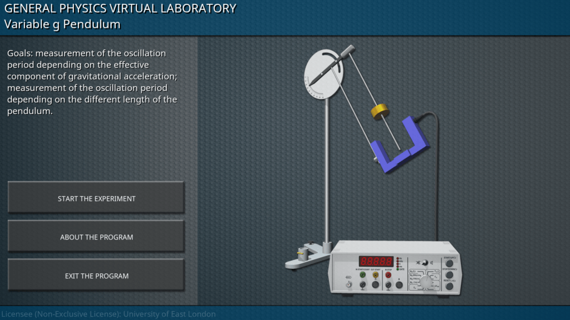Open ABOUT THE PROGRAM page
The height and width of the screenshot is (320, 570).
[96, 237]
